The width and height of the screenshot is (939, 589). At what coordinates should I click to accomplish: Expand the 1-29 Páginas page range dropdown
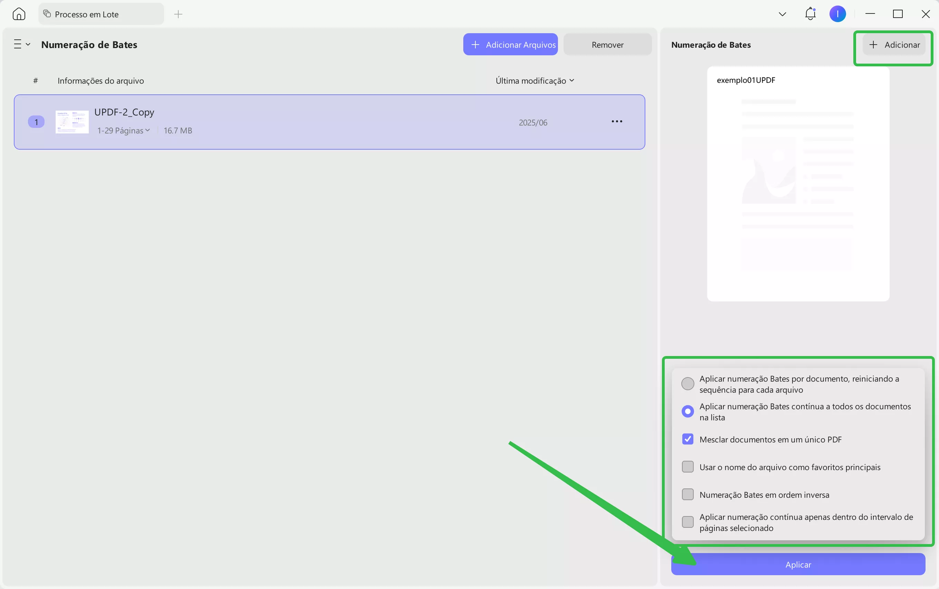(x=123, y=131)
